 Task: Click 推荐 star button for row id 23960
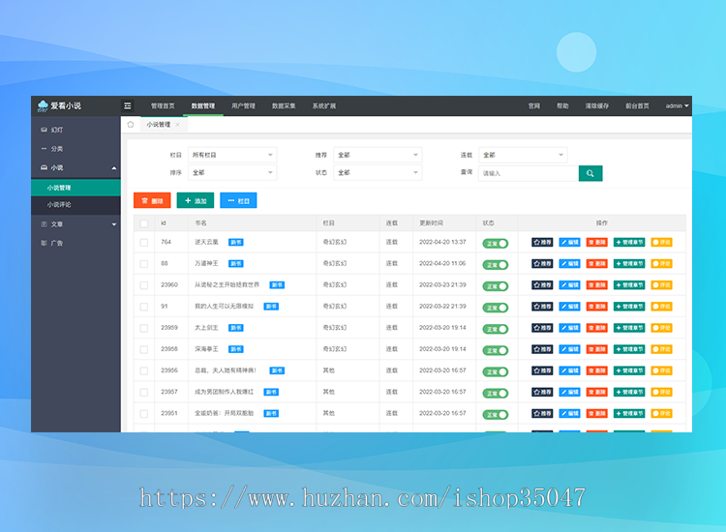(542, 285)
